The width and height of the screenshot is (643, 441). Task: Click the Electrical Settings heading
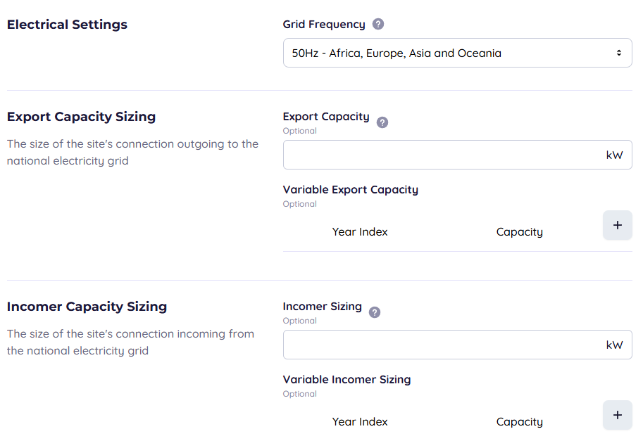(x=67, y=25)
